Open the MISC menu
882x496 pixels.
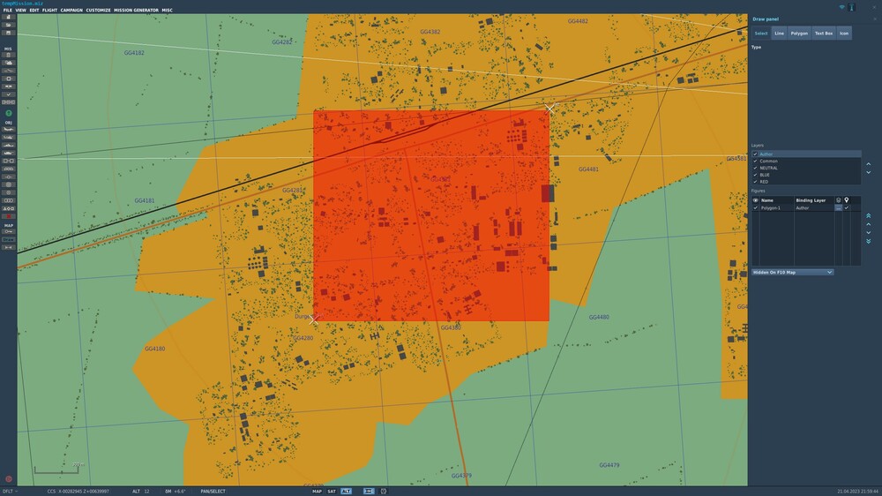pyautogui.click(x=167, y=10)
